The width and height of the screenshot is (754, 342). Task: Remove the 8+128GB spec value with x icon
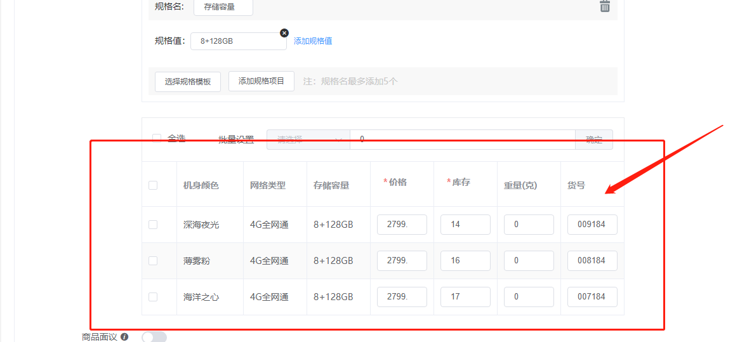[284, 33]
